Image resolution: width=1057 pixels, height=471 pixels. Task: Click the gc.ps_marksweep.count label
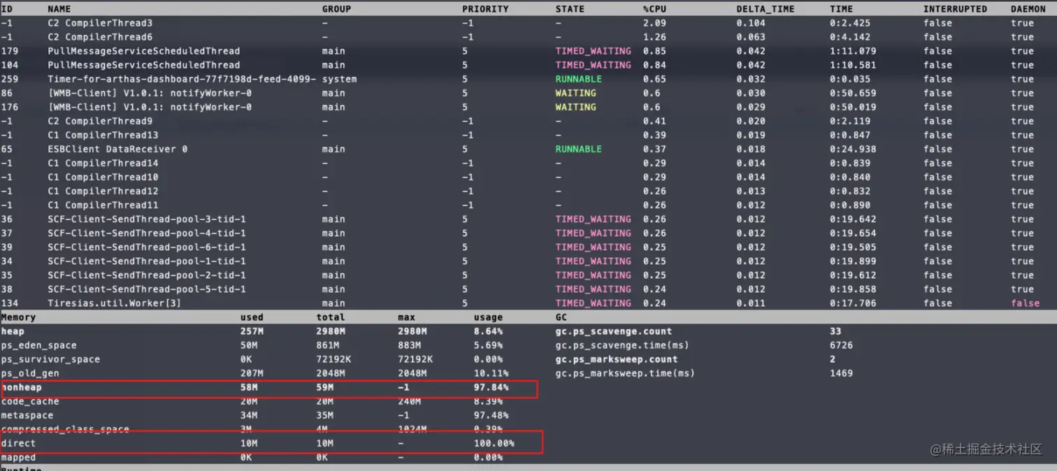(616, 359)
